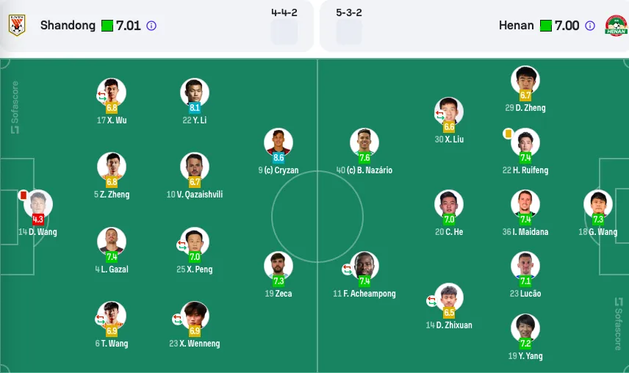
Task: Click yellow card icon on H. Ruifeng
Action: coord(508,134)
